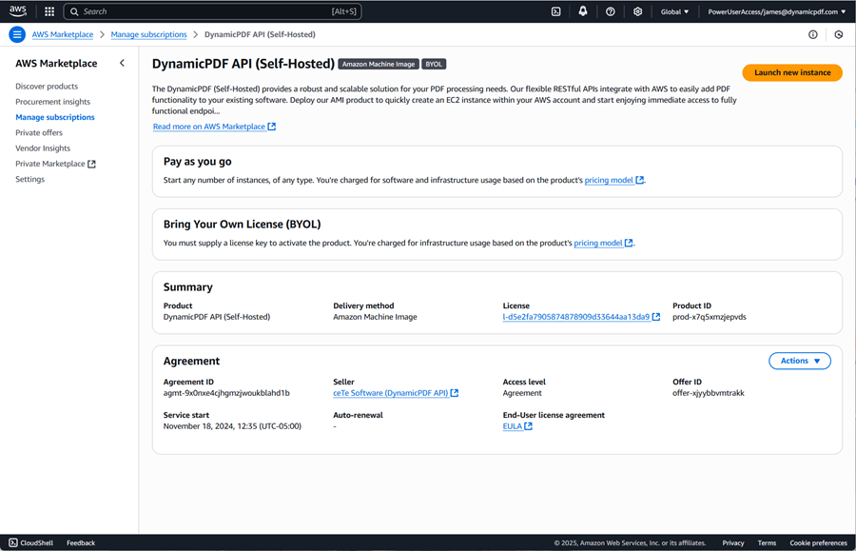Click the Amazon Machine Image badge

[379, 64]
